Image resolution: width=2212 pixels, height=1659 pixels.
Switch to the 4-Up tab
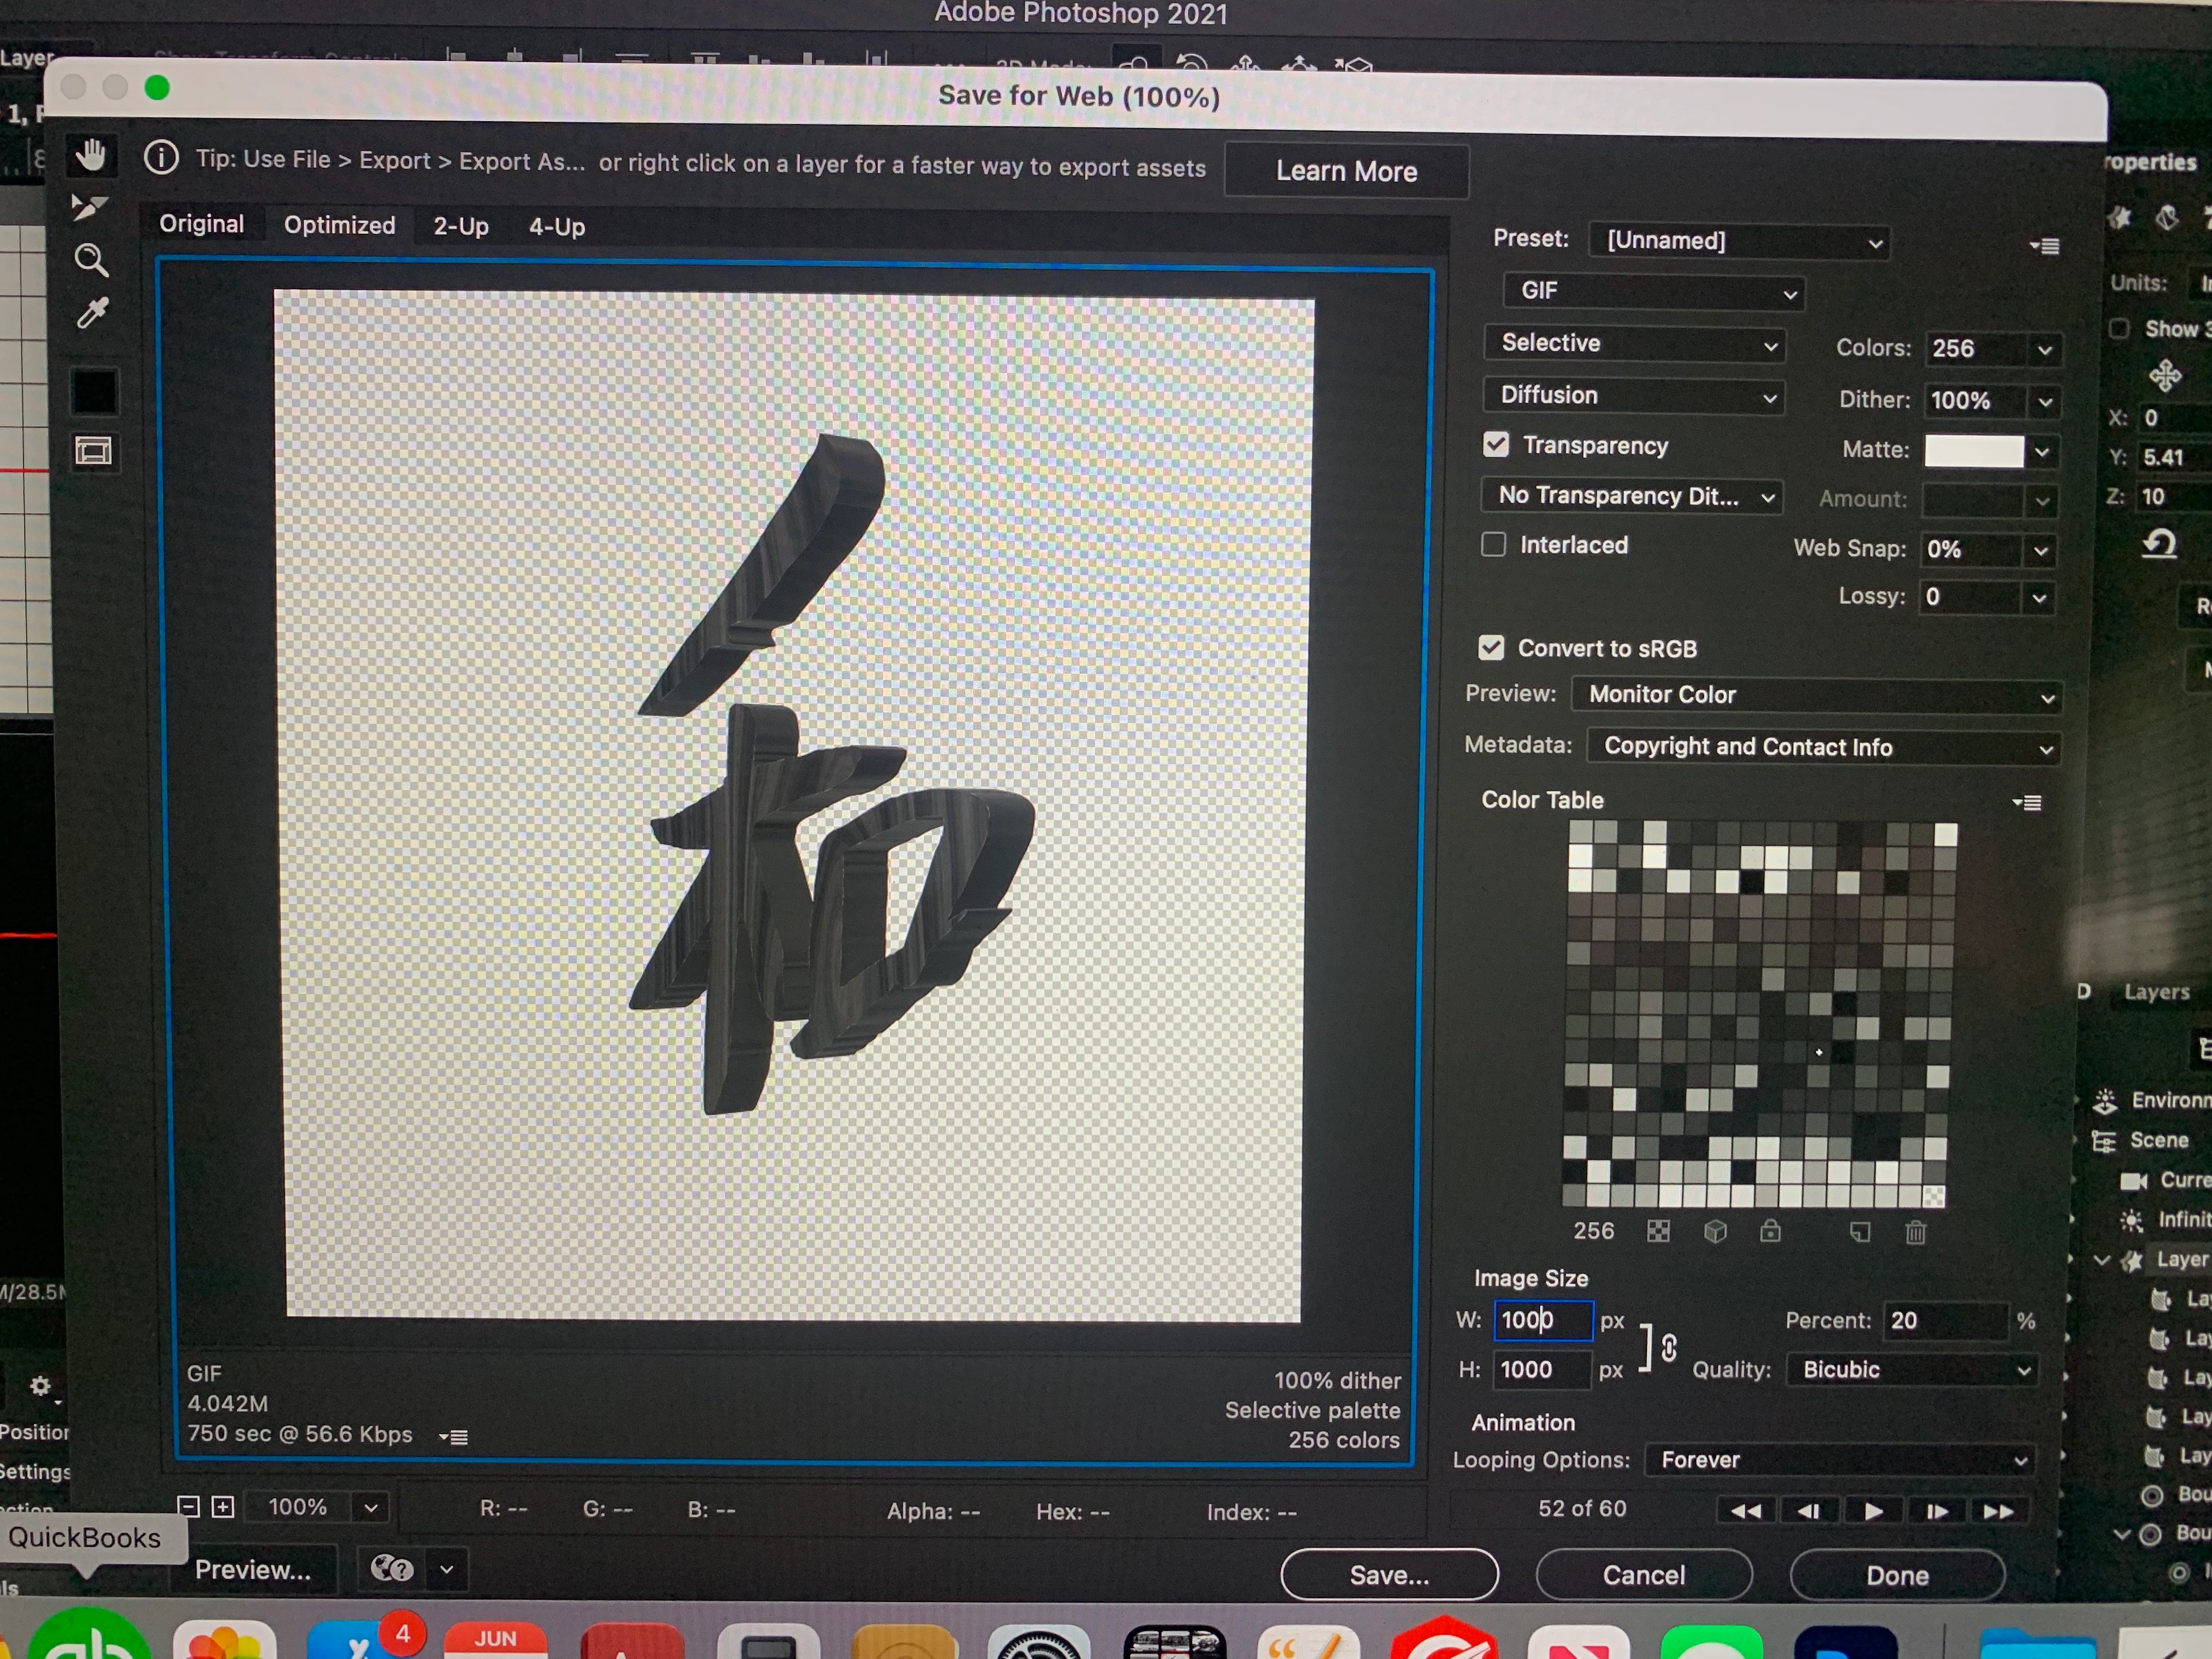(x=556, y=227)
